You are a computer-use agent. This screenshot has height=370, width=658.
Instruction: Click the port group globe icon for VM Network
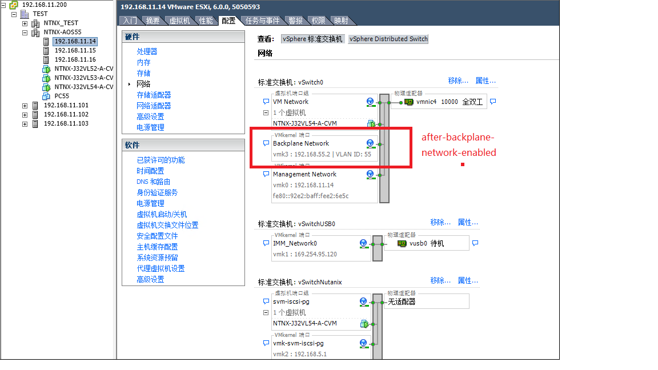coord(370,102)
